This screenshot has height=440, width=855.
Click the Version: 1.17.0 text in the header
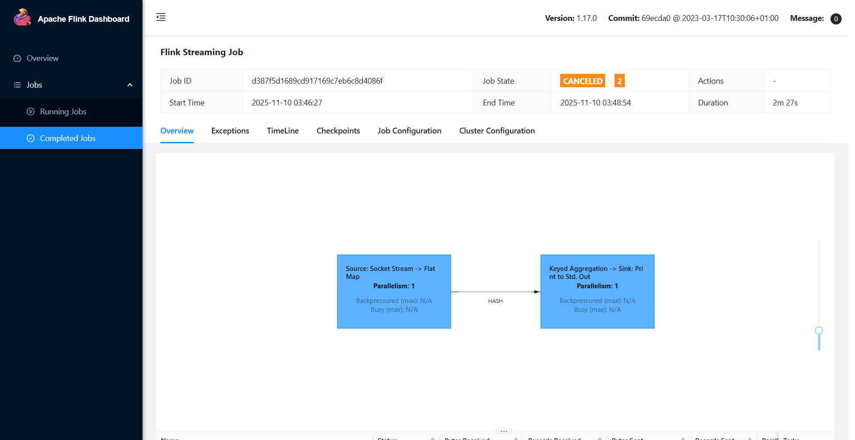[x=571, y=18]
